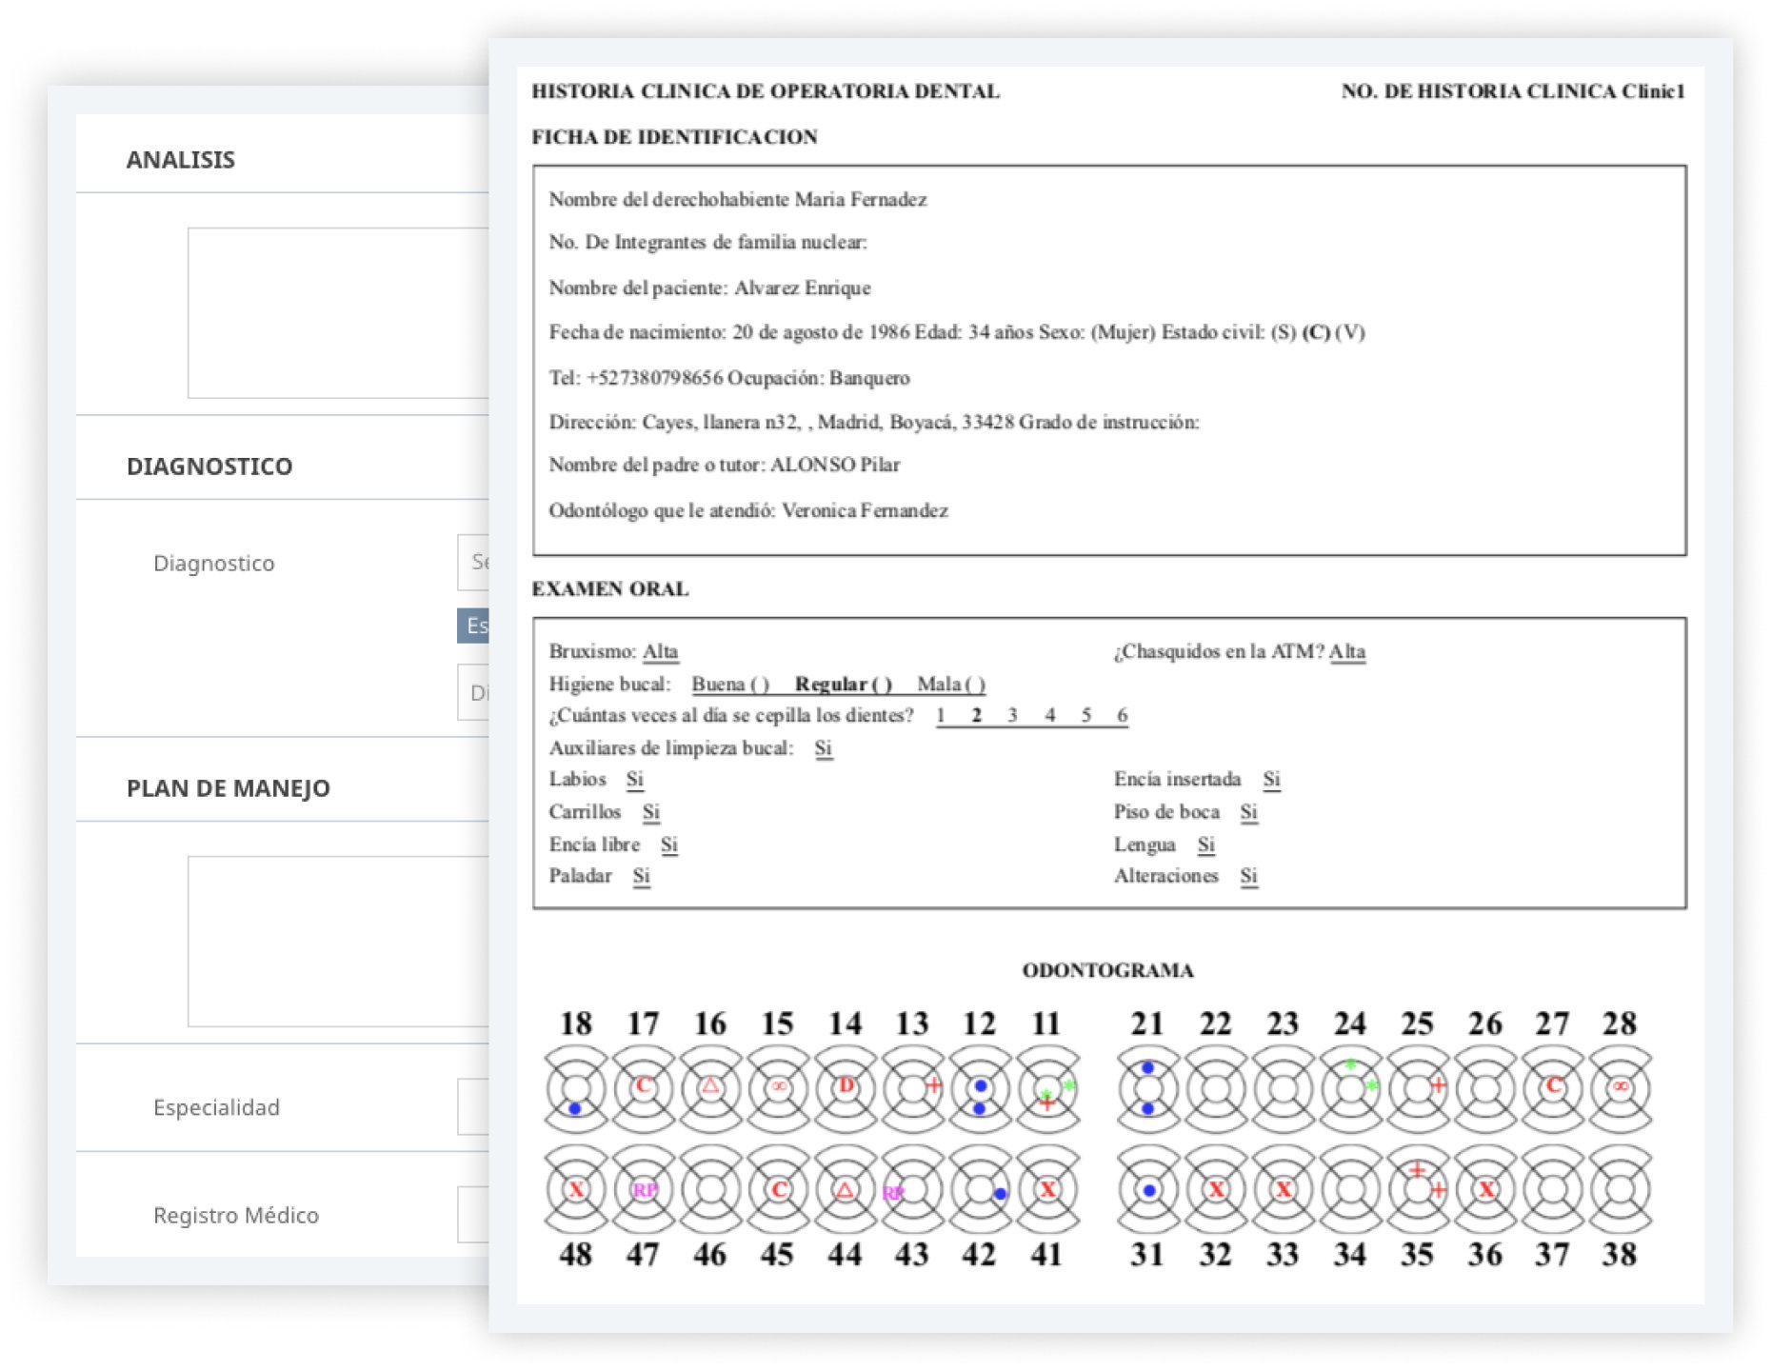
Task: Click 'Nombre del padre o tutor: ALONSO Pilar'
Action: tap(725, 465)
